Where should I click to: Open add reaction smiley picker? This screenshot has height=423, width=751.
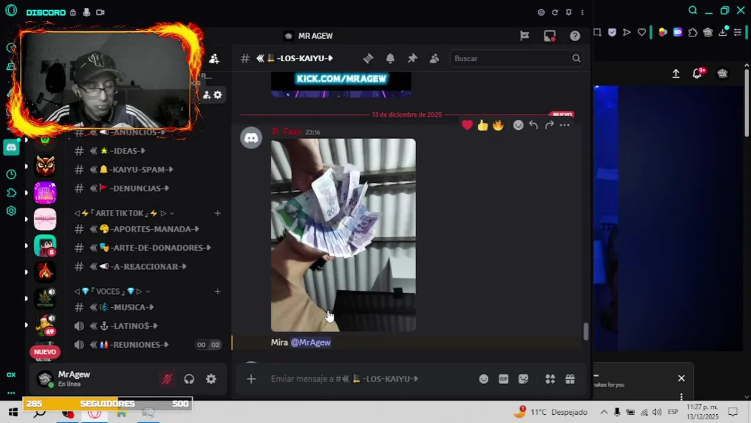tap(518, 125)
